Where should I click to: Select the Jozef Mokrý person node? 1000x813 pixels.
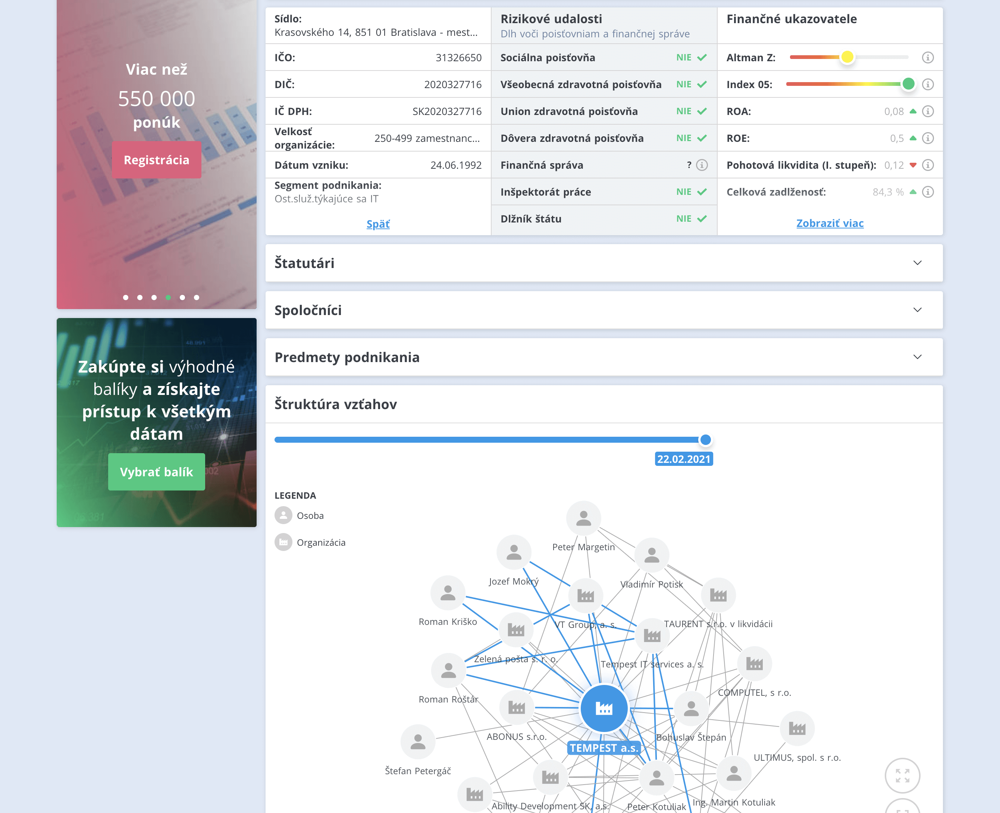[x=514, y=552]
